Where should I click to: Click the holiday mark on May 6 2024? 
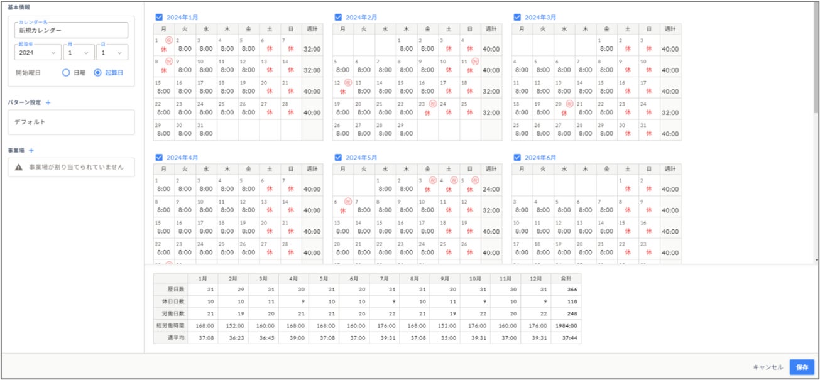click(x=347, y=202)
